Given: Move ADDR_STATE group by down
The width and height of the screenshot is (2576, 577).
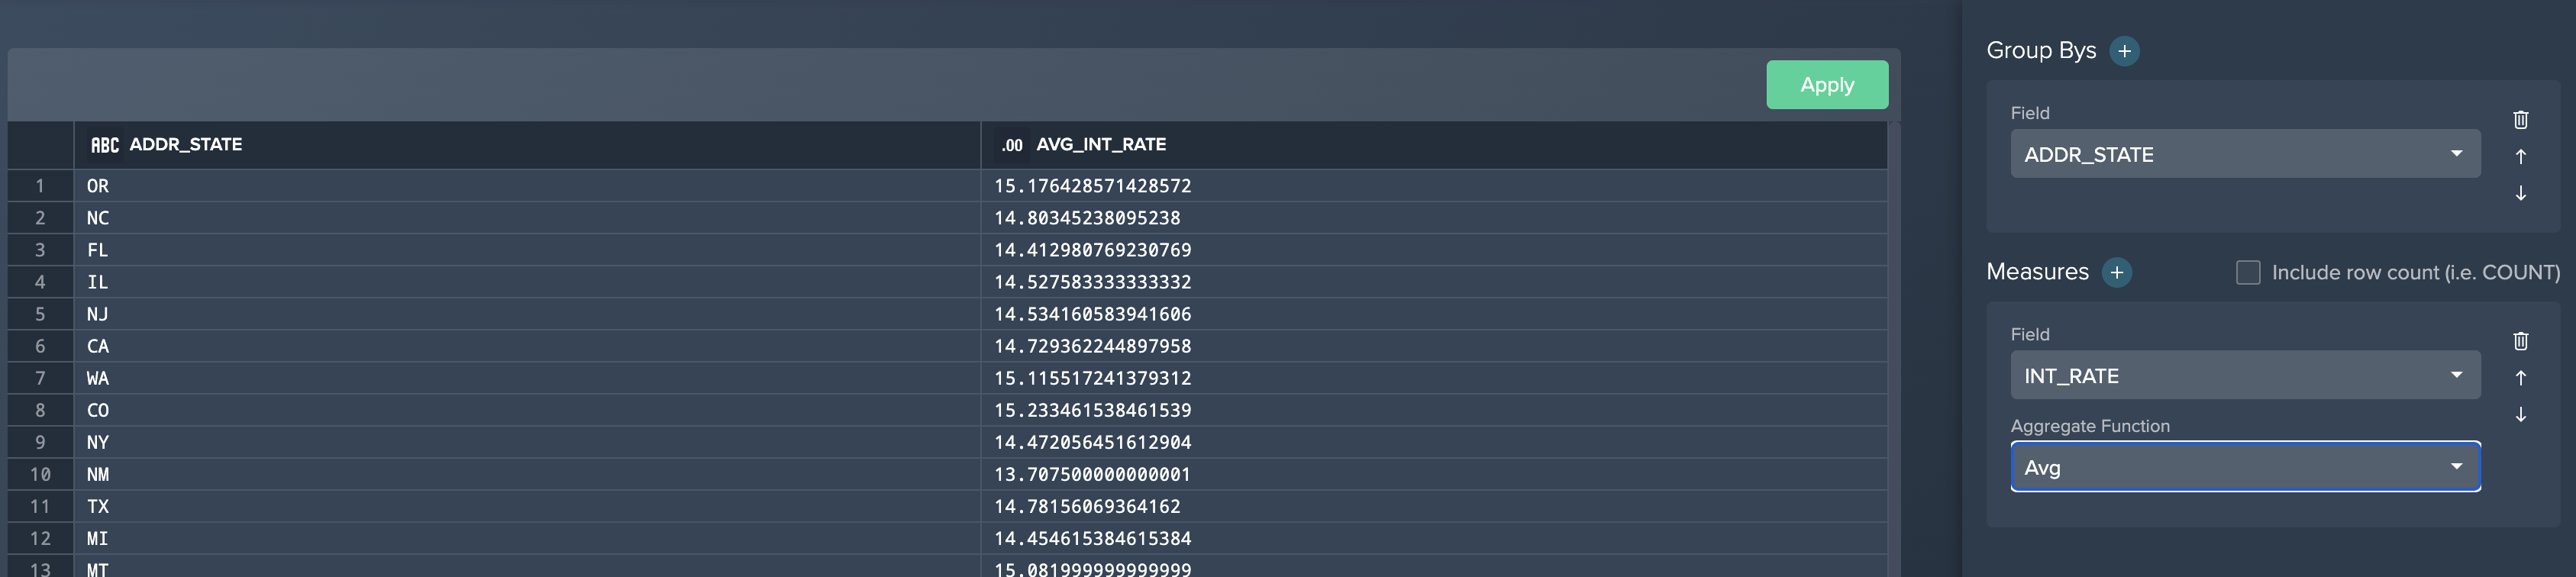Looking at the screenshot, I should (x=2520, y=193).
